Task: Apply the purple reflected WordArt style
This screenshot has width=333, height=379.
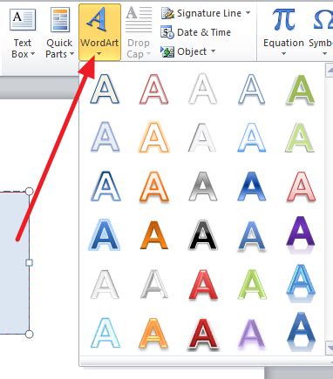Action: (301, 235)
